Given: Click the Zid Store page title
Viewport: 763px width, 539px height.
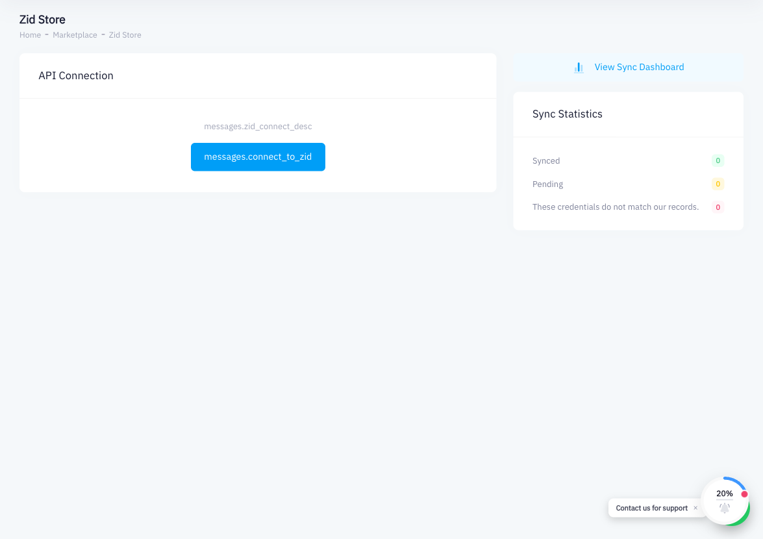Looking at the screenshot, I should (42, 19).
